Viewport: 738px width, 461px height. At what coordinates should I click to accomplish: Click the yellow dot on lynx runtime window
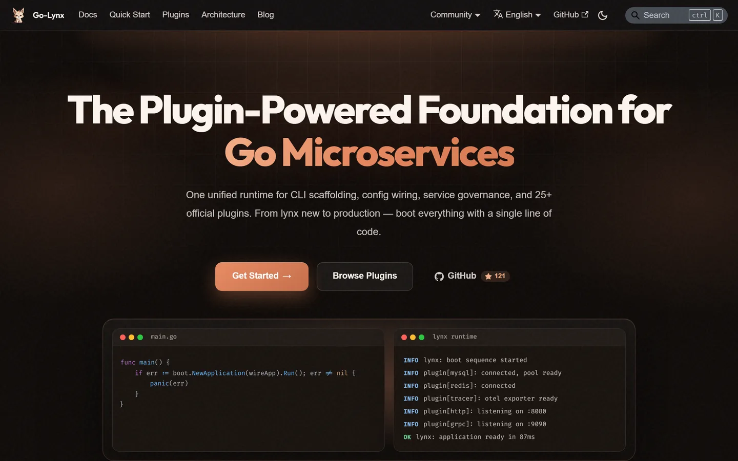tap(413, 337)
